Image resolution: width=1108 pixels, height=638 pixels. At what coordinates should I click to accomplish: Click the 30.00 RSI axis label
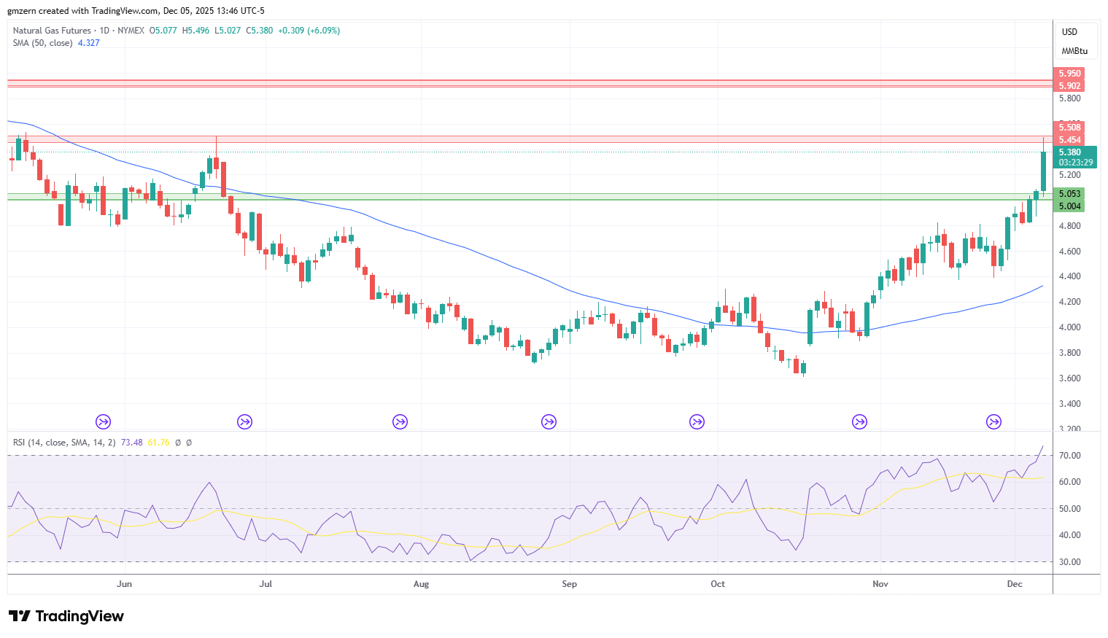(x=1070, y=562)
